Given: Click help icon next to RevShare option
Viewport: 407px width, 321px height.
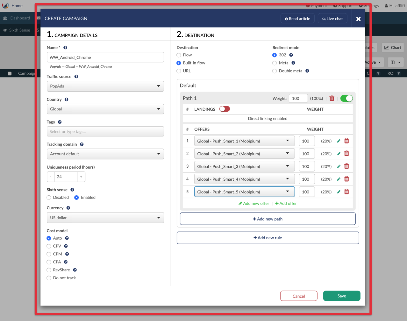Looking at the screenshot, I should 75,270.
